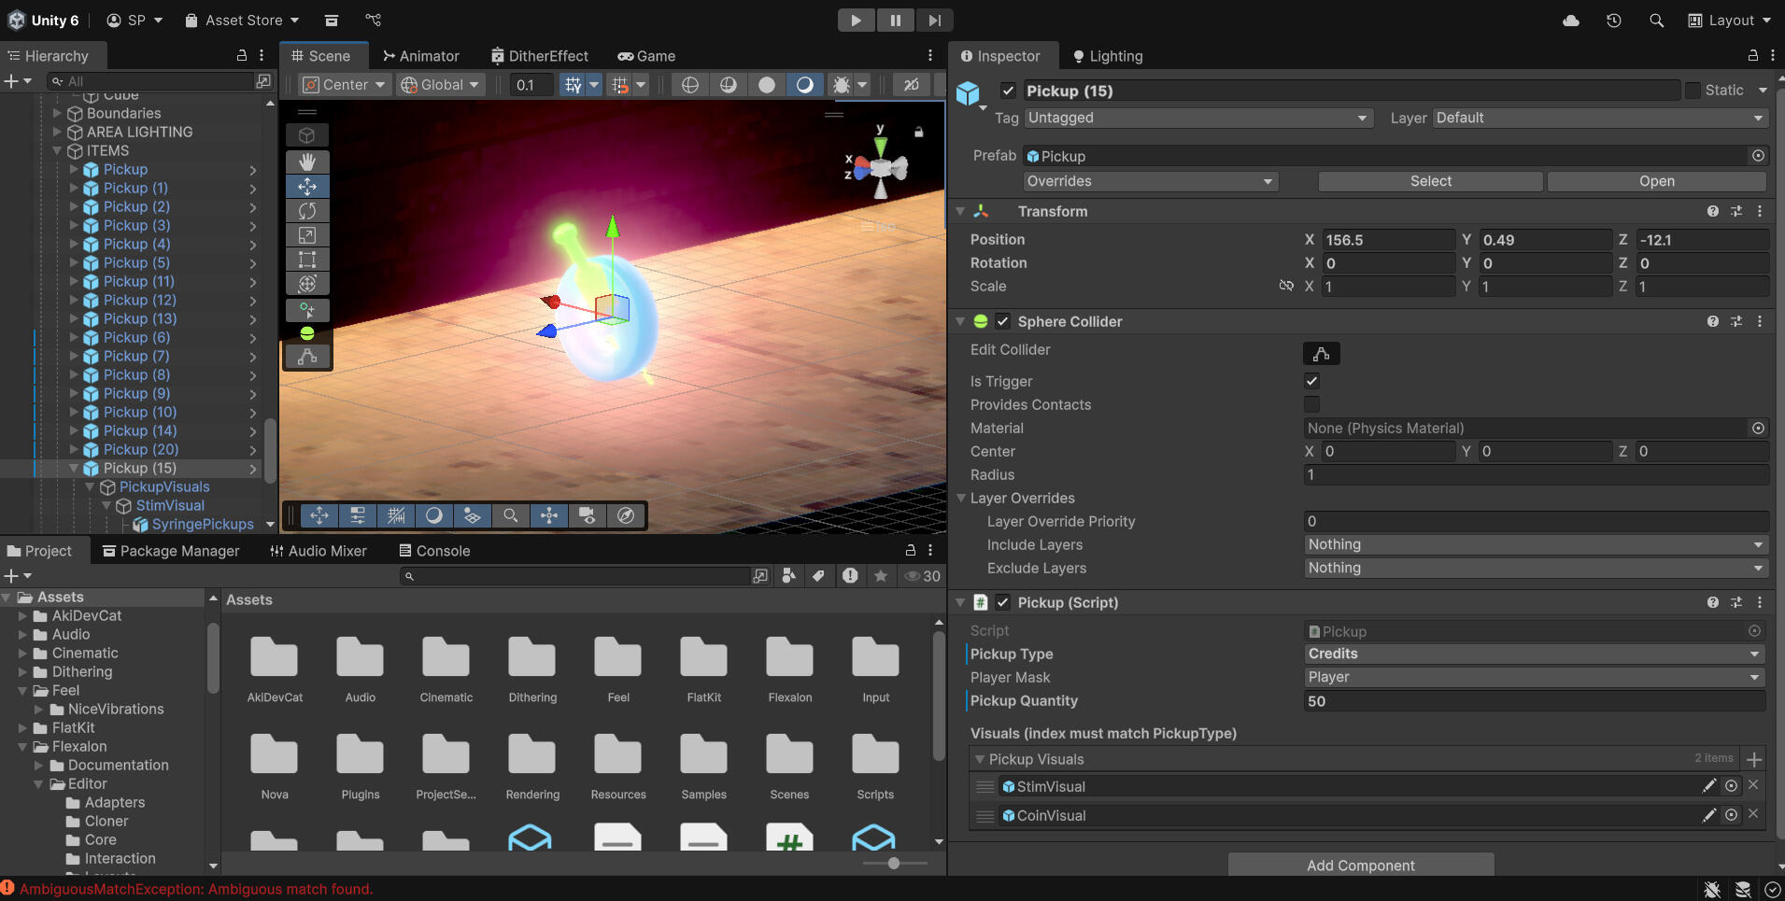Screen dimensions: 1785x901
Task: Click the Play button
Action: [855, 21]
